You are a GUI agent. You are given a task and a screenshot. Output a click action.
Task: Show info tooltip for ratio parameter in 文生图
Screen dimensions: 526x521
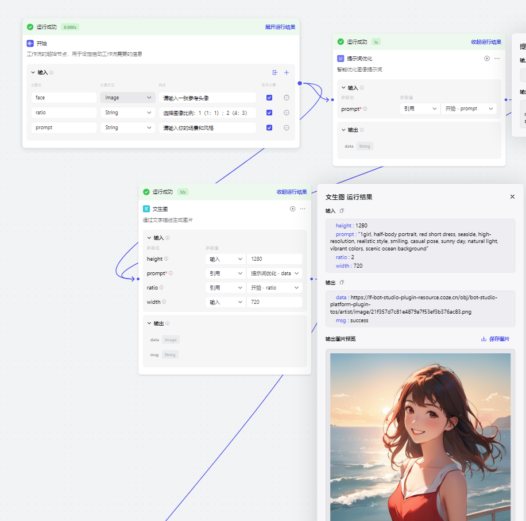161,288
